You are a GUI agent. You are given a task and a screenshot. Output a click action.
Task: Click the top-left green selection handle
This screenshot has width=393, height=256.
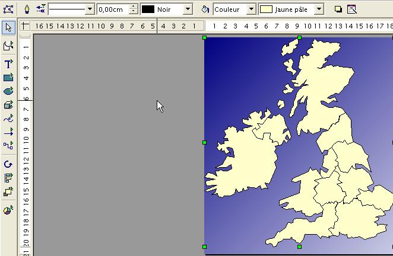(x=205, y=37)
